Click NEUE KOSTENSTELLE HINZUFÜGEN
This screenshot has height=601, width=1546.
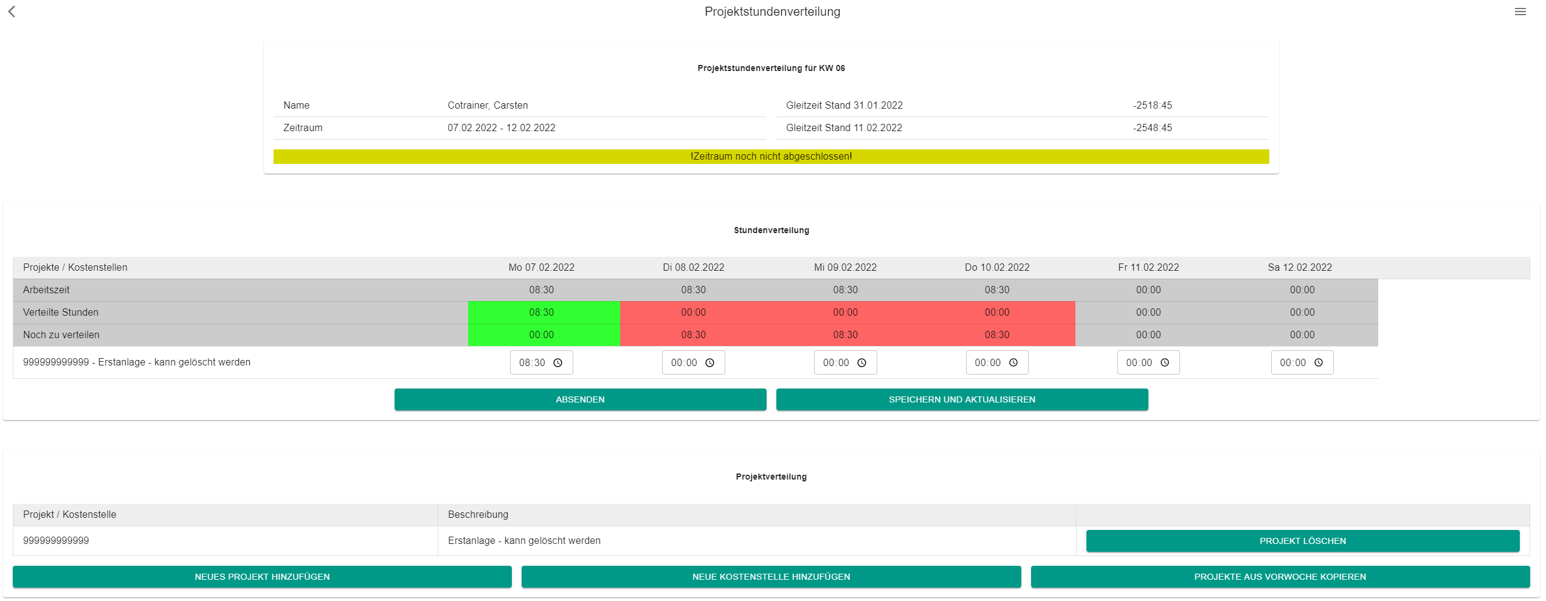[x=771, y=577]
